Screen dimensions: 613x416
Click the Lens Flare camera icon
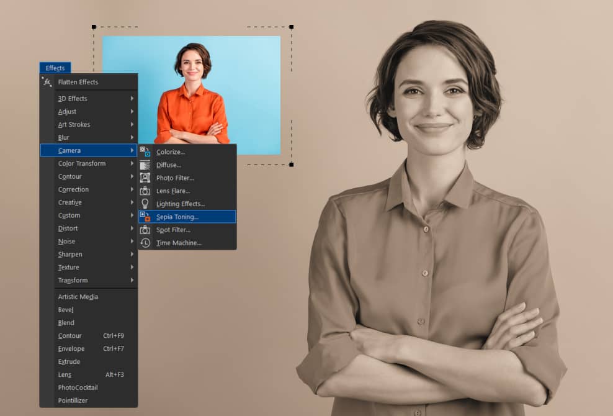coord(145,191)
